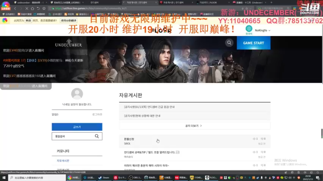This screenshot has width=323, height=181.
Task: Click the page vertical scrollbar thumb
Action: (x=322, y=134)
